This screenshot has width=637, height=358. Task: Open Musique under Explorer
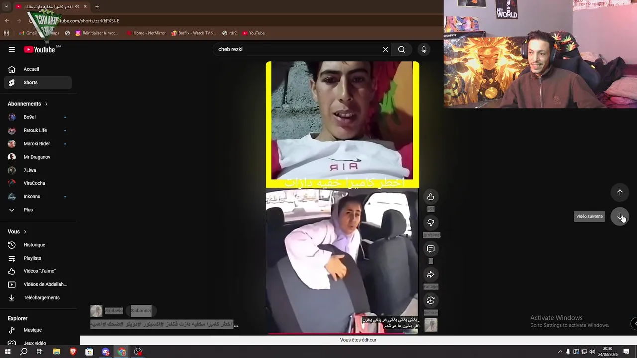[x=38, y=330]
